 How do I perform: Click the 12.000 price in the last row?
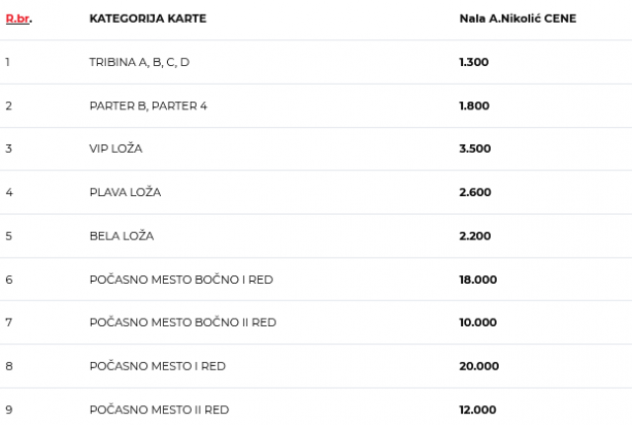pyautogui.click(x=478, y=409)
